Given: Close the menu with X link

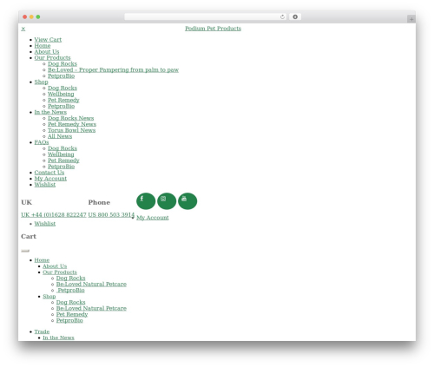Looking at the screenshot, I should point(23,29).
